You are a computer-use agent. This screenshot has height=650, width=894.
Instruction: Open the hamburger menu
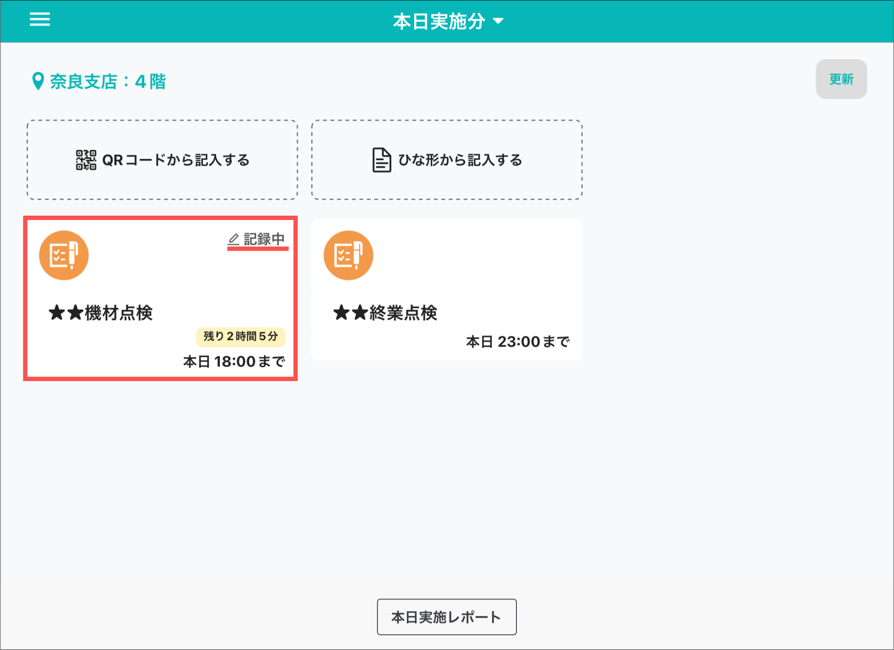(40, 20)
